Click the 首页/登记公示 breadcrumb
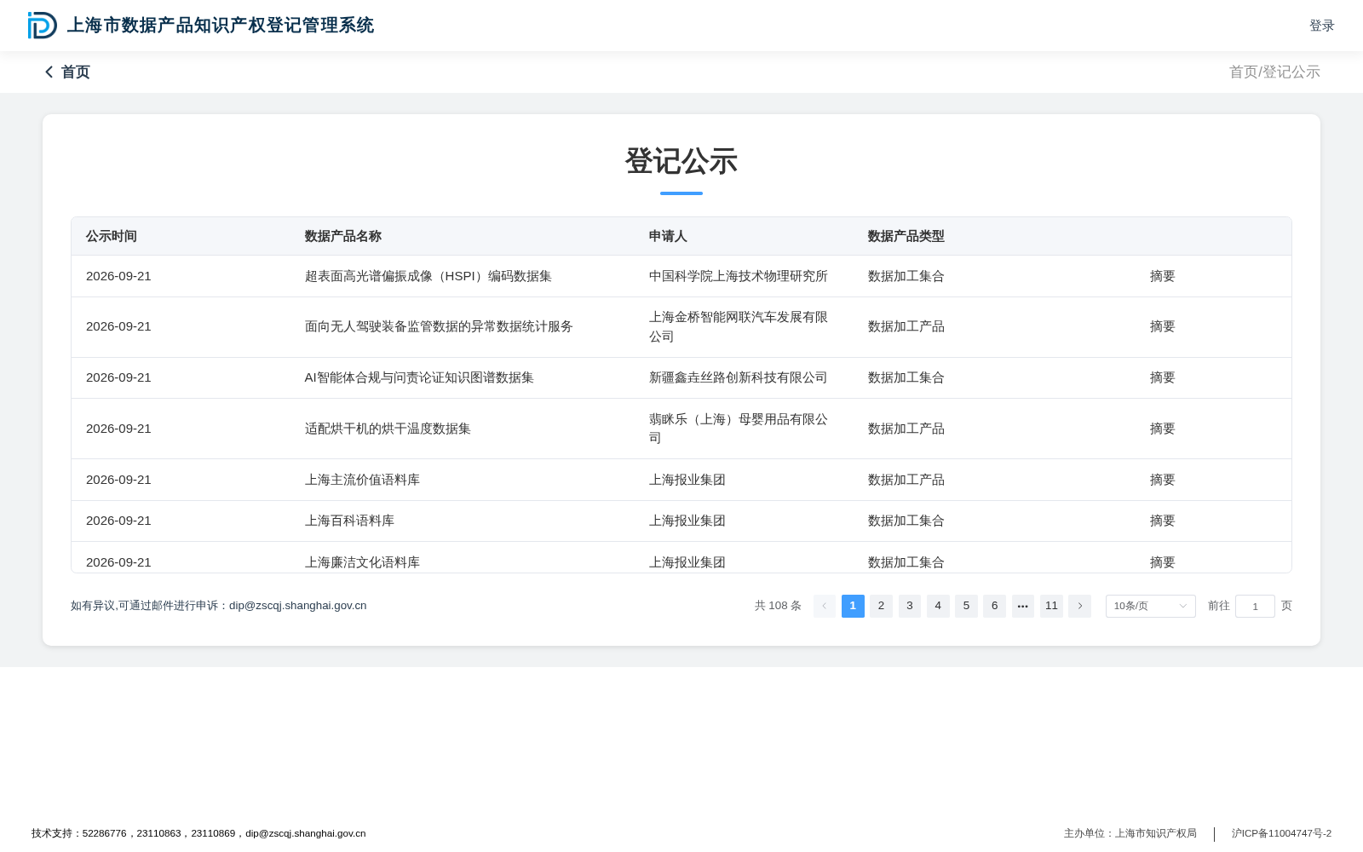The width and height of the screenshot is (1363, 852). coord(1274,72)
